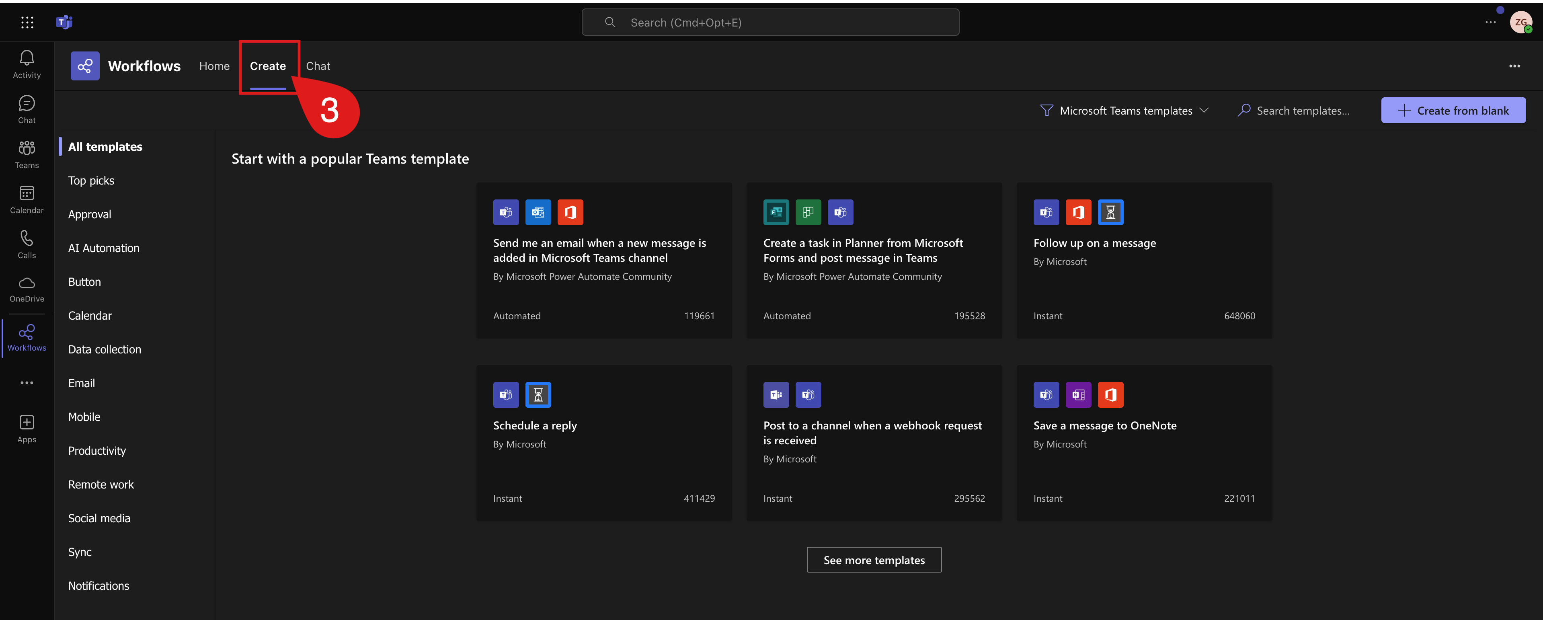Image resolution: width=1543 pixels, height=620 pixels.
Task: Click the Create from blank button
Action: point(1453,110)
